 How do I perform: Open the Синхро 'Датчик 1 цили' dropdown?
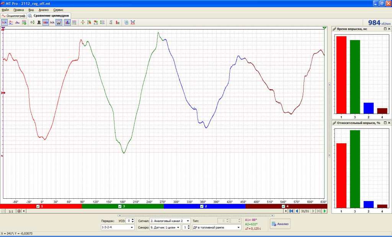pos(165,227)
